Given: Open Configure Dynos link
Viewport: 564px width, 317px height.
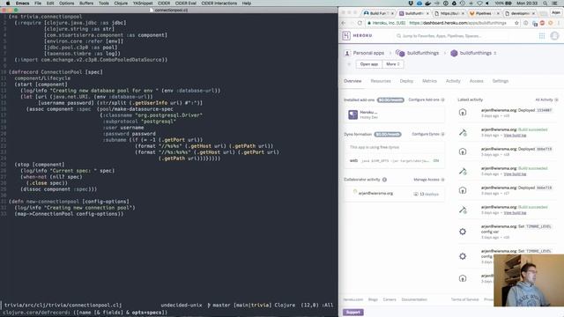Looking at the screenshot, I should [428, 134].
